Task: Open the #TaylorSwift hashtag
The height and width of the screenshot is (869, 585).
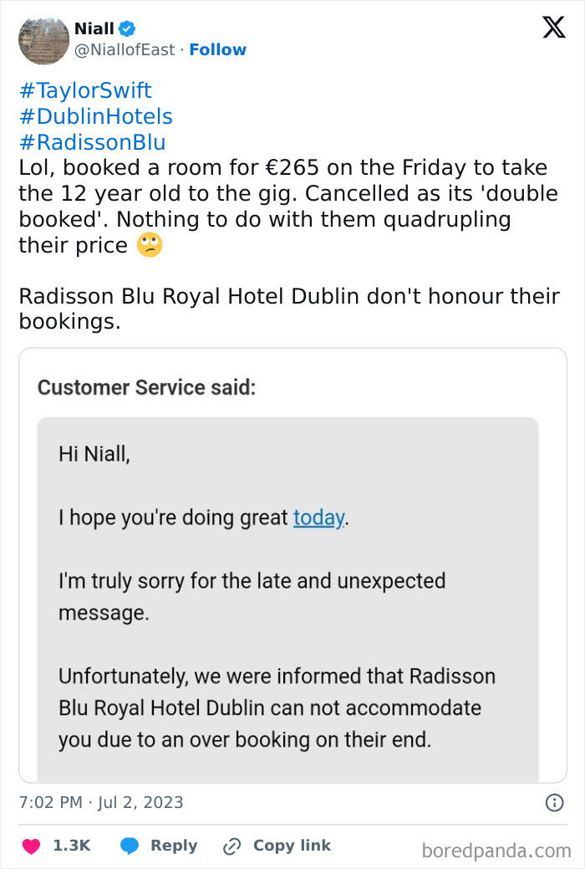Action: pyautogui.click(x=85, y=90)
